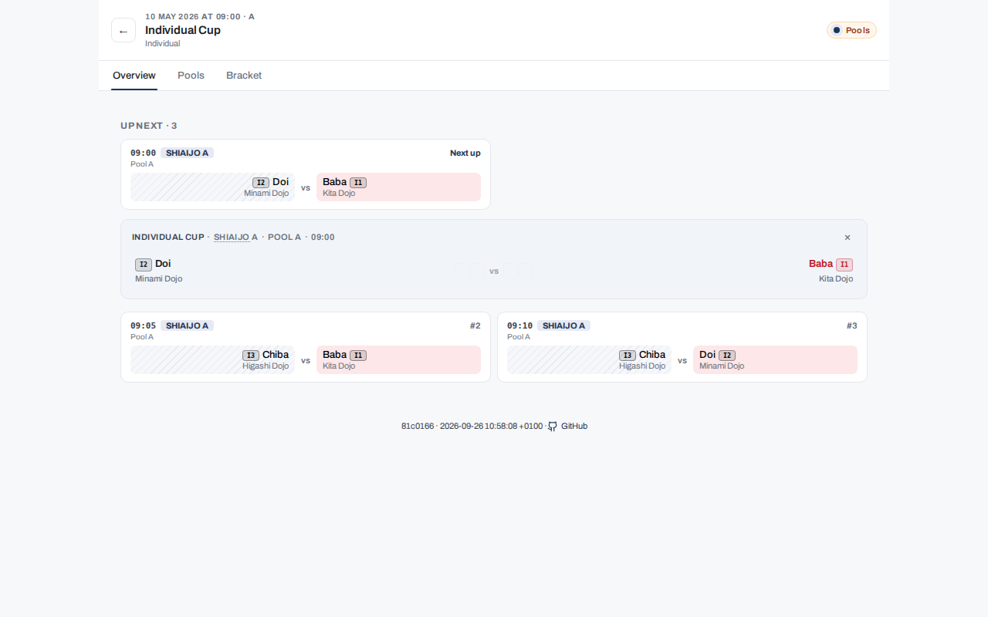988x617 pixels.
Task: Click SHIAIJO A badge on 09:05 match
Action: coord(187,325)
